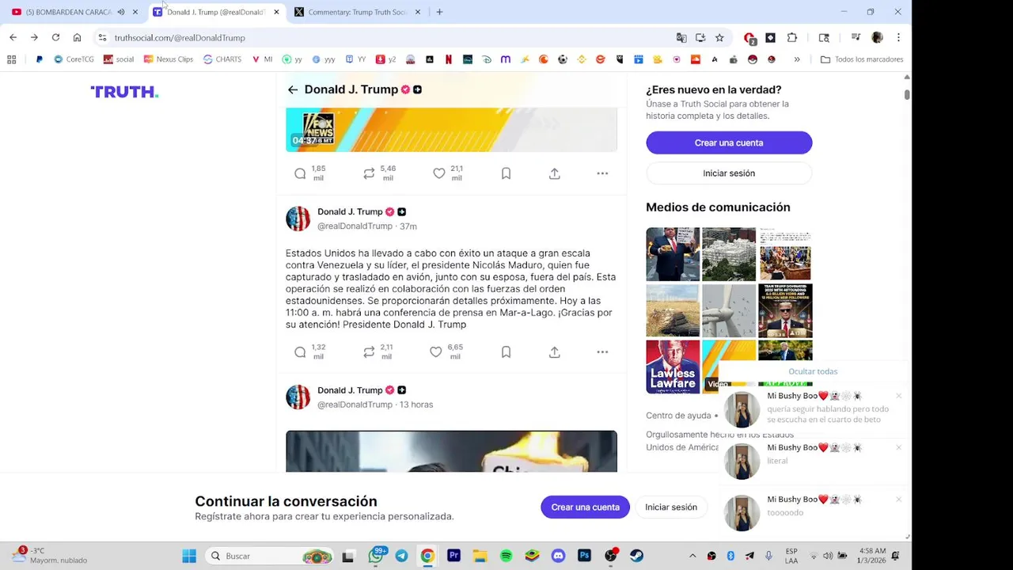The height and width of the screenshot is (570, 1013).
Task: Bookmark the Fox News video post
Action: (x=506, y=173)
